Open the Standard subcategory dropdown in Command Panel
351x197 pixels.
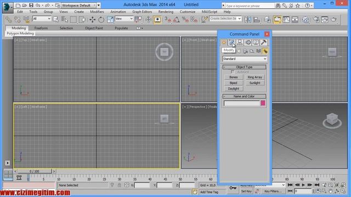click(245, 59)
